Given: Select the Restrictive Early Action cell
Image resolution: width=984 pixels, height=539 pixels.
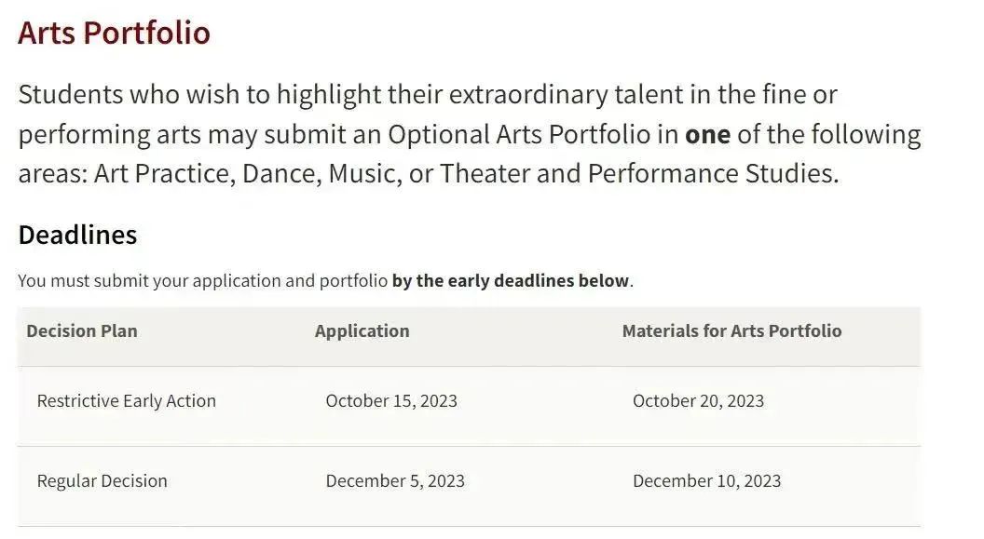Looking at the screenshot, I should pos(126,401).
